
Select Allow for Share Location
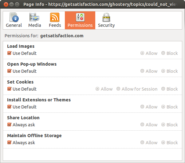tap(142, 125)
